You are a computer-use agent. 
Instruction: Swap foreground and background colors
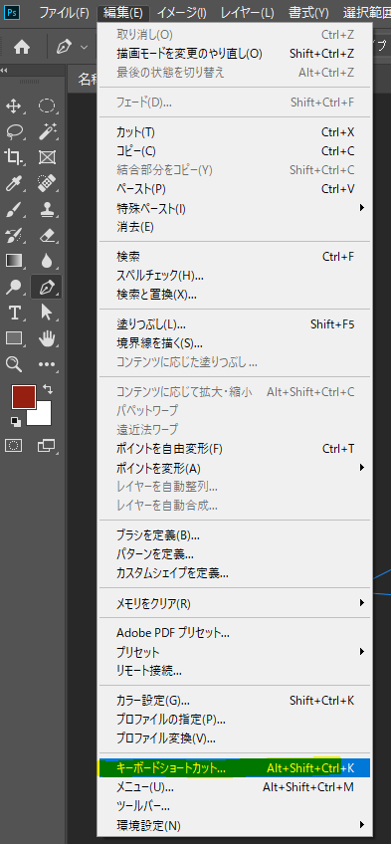48,388
